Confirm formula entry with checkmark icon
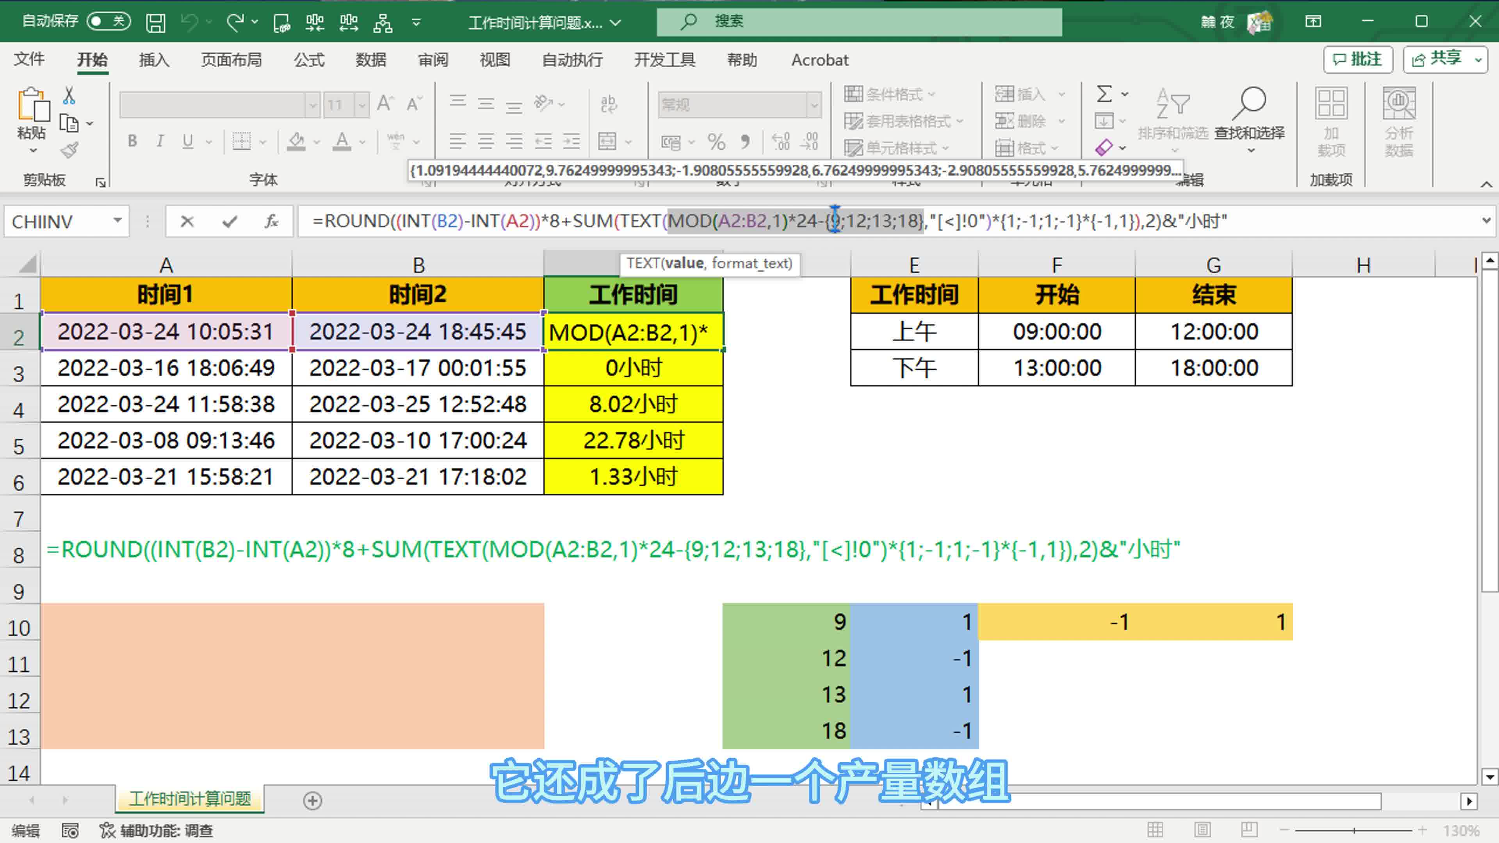Image resolution: width=1499 pixels, height=843 pixels. [x=230, y=222]
